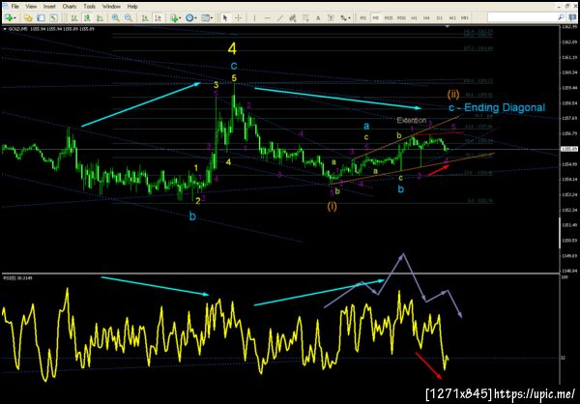Screen dimensions: 580x404
Task: Switch chart to Bar Chart type
Action: coord(74,17)
